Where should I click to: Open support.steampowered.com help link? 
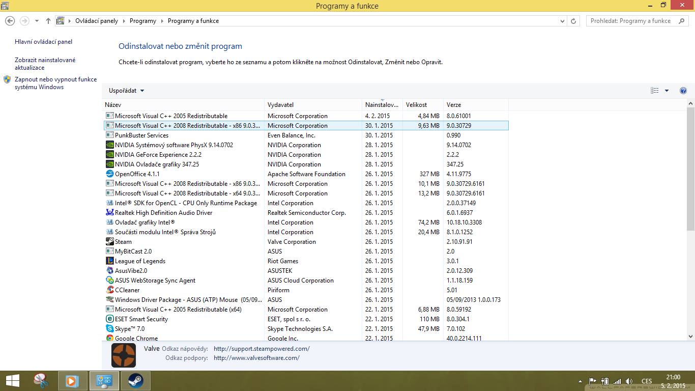[262, 349]
